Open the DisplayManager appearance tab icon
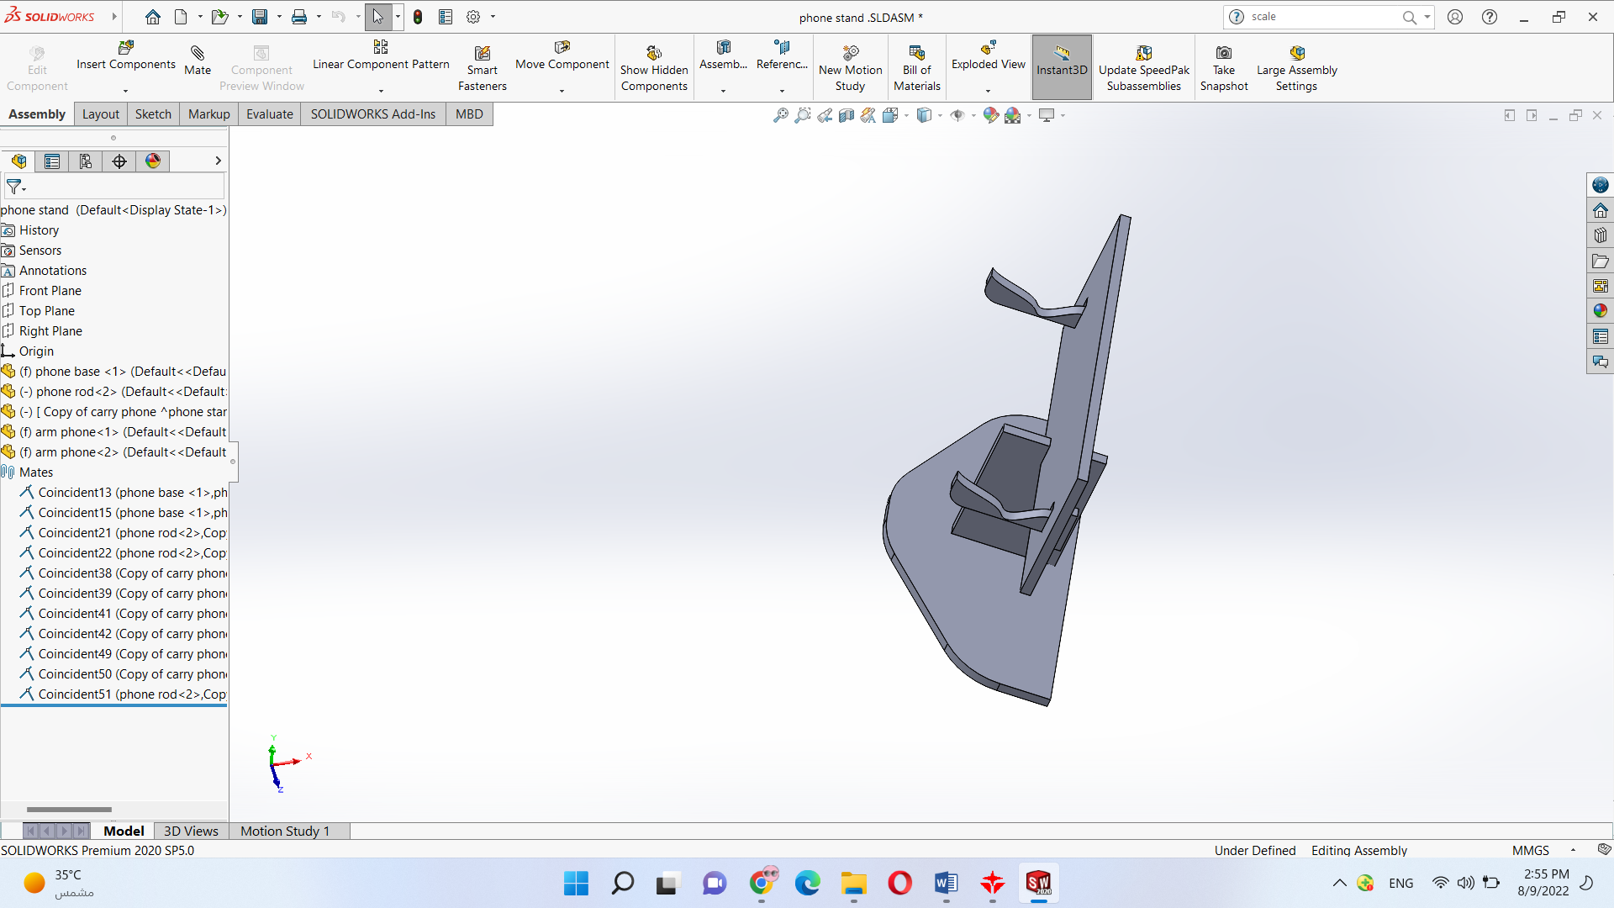Screen dimensions: 1614x908 153,161
